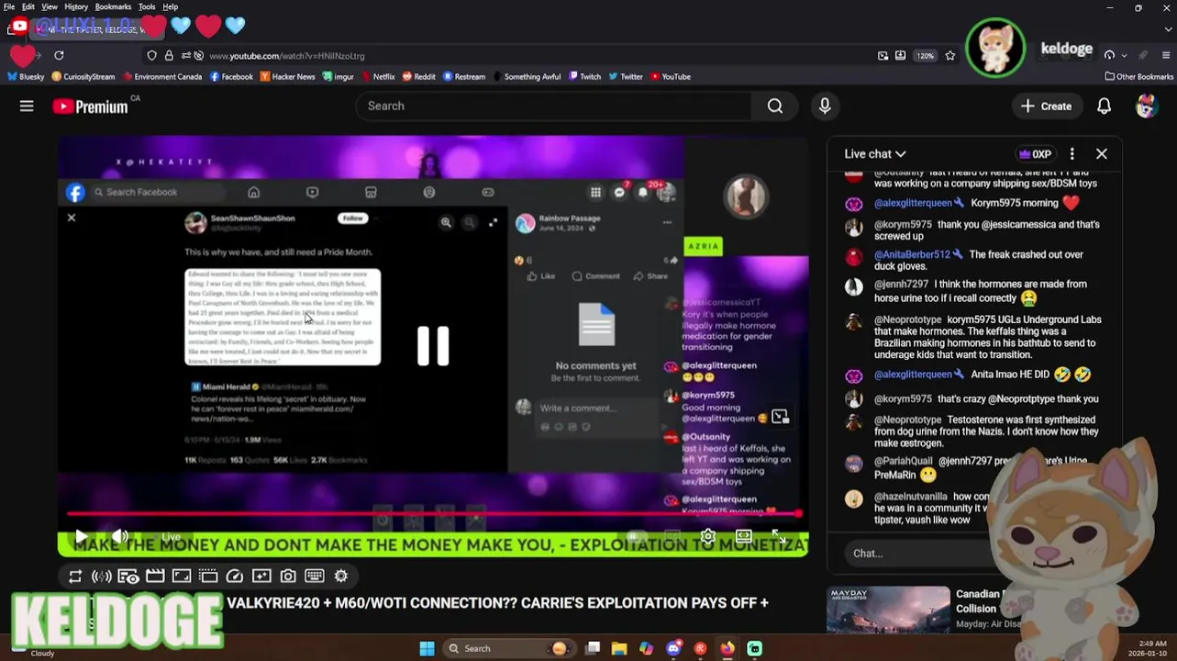Open Copilot from the taskbar
Viewport: 1177px width, 661px height.
coord(647,648)
